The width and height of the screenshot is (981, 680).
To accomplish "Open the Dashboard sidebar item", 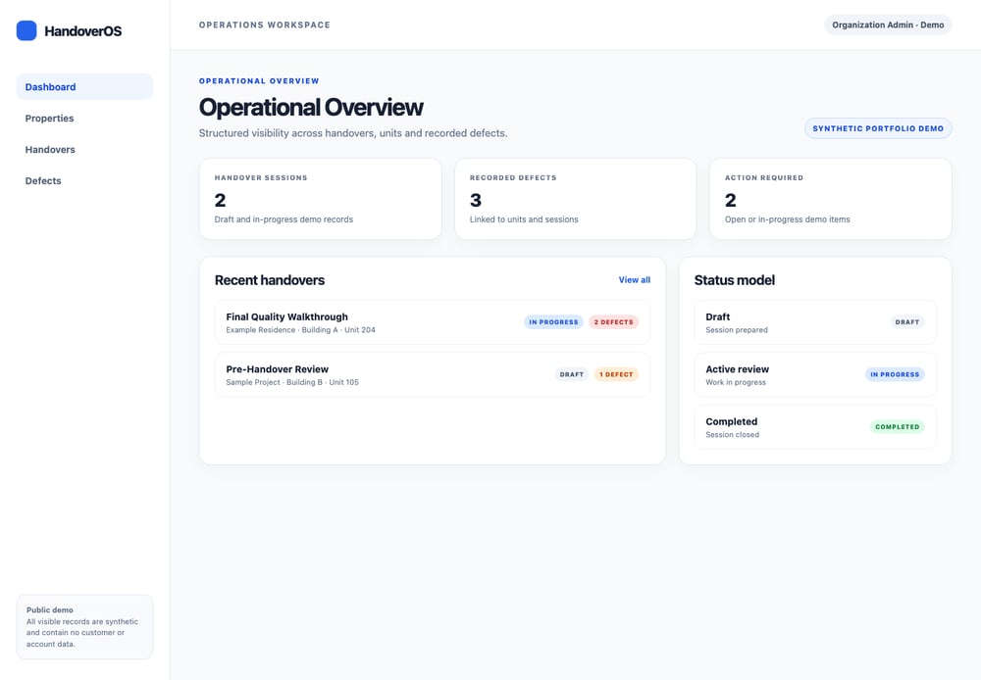I will click(84, 87).
